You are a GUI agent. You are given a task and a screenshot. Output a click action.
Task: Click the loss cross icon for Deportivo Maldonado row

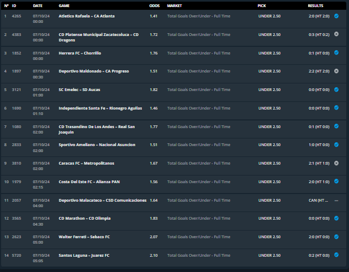pyautogui.click(x=336, y=71)
